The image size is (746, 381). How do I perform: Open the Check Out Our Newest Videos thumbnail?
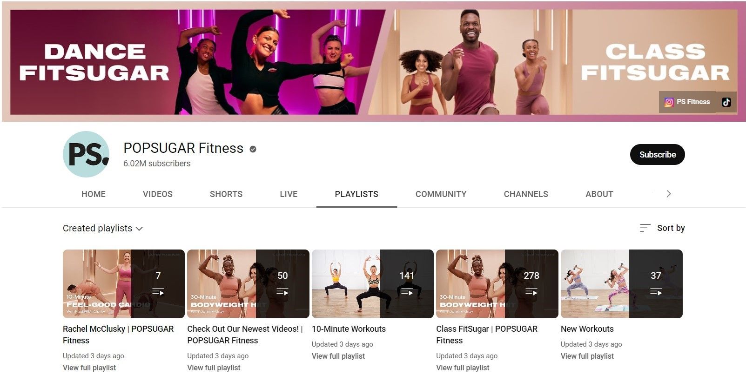[248, 284]
